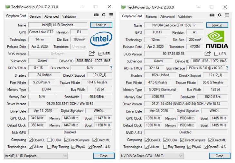Viewport: 235px width, 163px height.
Task: Click Close button in NVIDIA GPU-Z window
Action: pos(220,156)
